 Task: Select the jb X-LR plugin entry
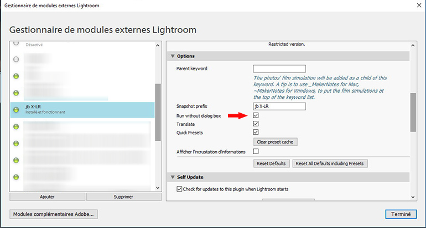coord(83,109)
